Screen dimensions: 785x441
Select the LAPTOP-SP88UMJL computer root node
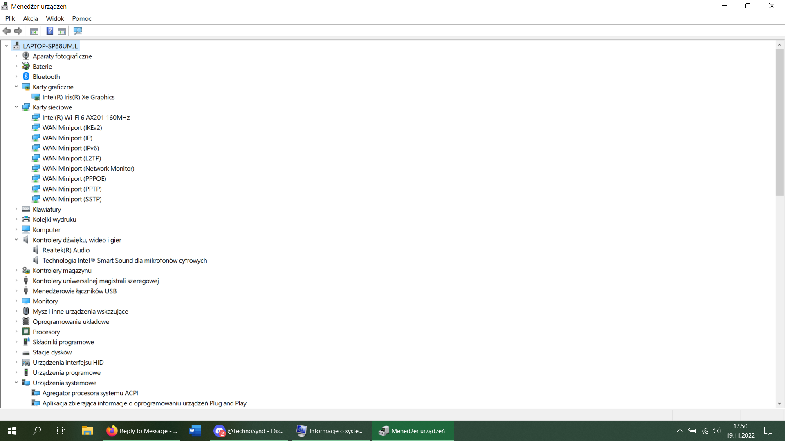pos(50,46)
